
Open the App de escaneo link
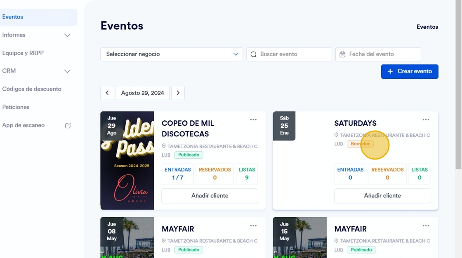[24, 125]
